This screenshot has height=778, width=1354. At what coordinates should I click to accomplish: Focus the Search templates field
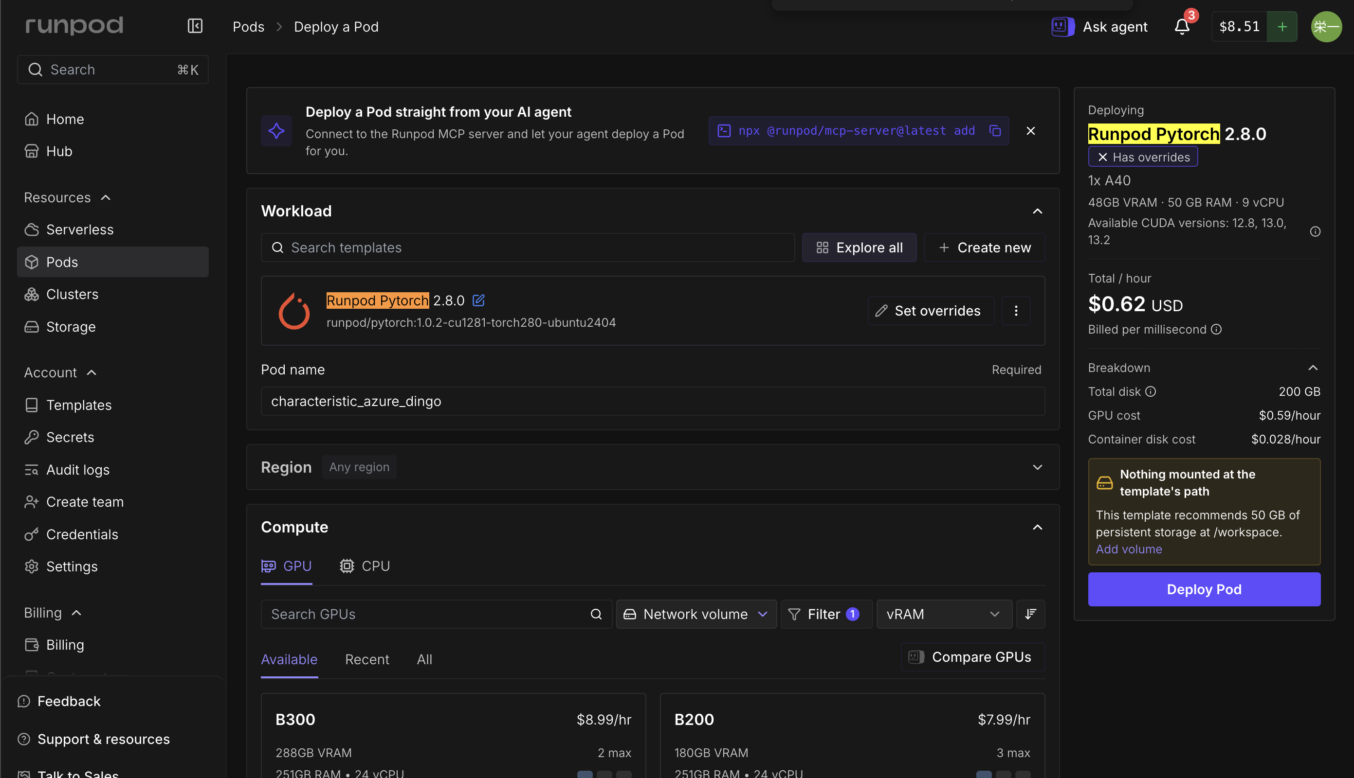(527, 248)
